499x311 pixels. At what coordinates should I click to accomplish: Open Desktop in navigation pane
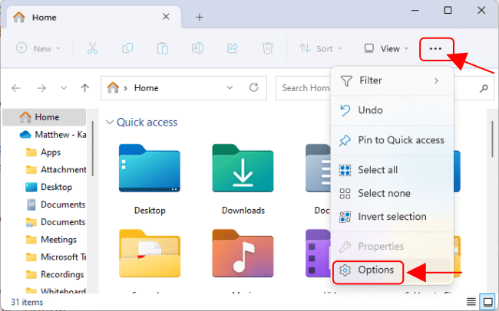[x=48, y=187]
